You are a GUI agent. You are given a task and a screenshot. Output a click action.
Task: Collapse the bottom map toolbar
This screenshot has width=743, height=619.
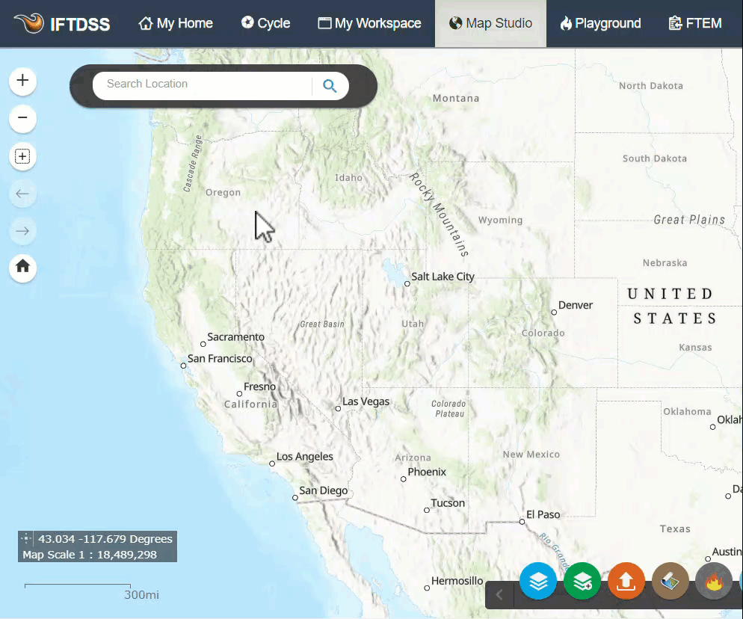[x=499, y=594]
